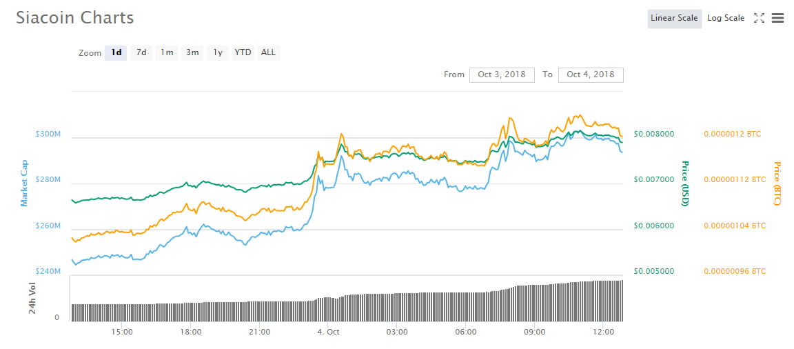Open the chart hamburger menu
This screenshot has height=349, width=794.
(777, 18)
